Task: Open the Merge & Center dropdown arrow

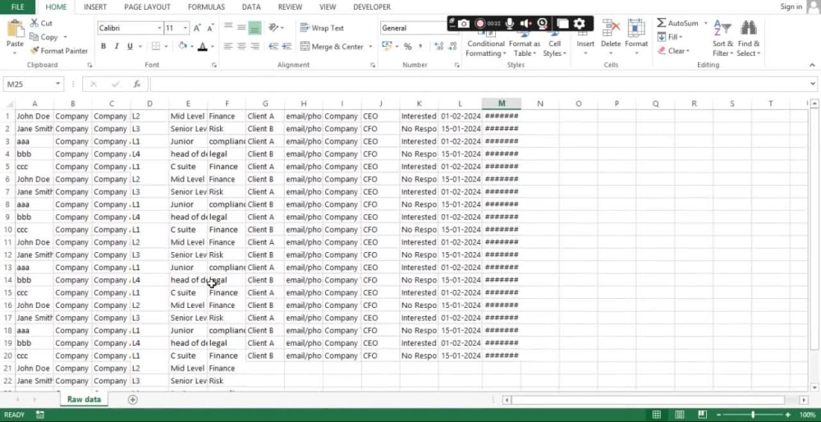Action: click(x=370, y=47)
